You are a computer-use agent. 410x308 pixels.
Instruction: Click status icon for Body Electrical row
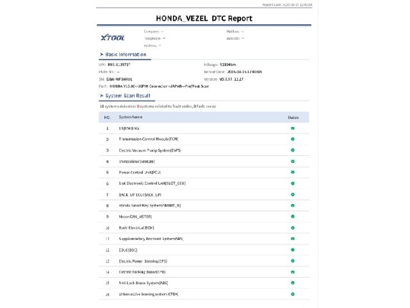[x=293, y=228]
